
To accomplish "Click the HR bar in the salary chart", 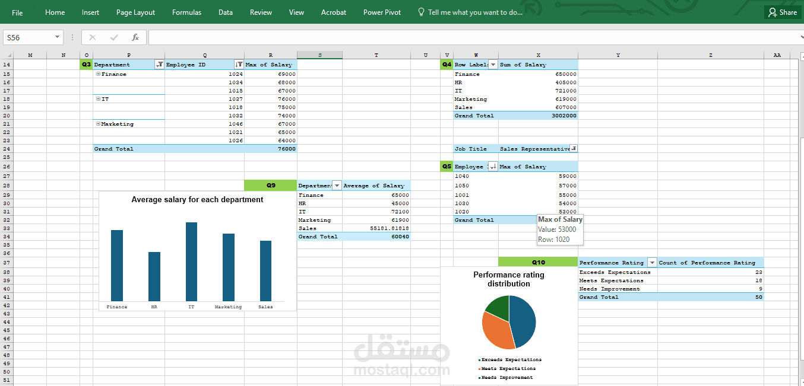I will click(x=154, y=276).
